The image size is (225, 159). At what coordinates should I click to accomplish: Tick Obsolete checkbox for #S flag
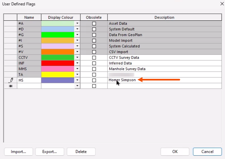click(x=94, y=46)
